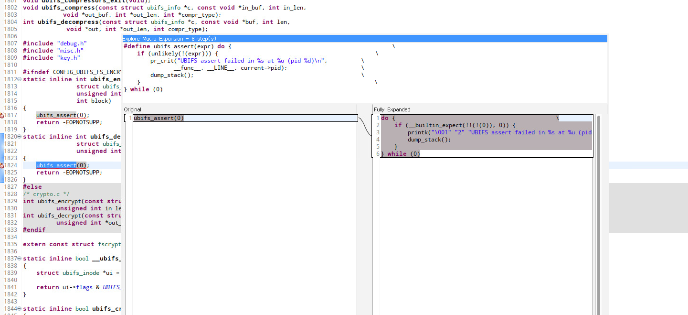Viewport: 688px width, 315px height.
Task: Click ubifs_assert(0) in the Original pane
Action: coord(159,118)
